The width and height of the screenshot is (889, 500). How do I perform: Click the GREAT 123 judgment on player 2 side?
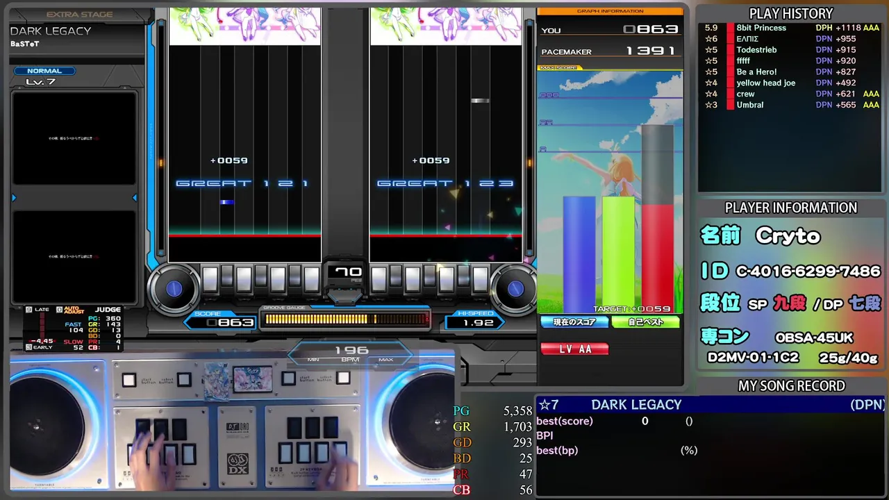coord(444,183)
